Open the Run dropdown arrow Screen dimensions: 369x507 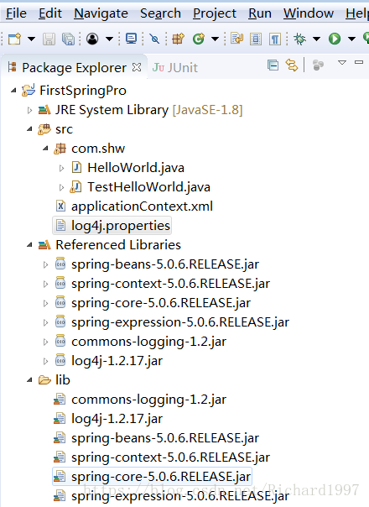pyautogui.click(x=351, y=39)
